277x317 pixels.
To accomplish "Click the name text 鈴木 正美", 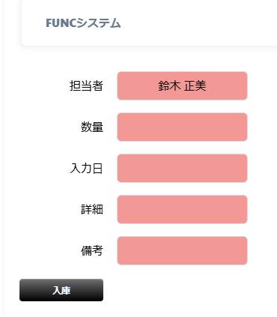I will point(182,85).
